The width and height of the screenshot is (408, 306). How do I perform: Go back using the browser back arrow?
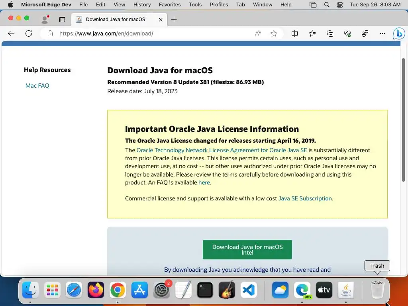tap(11, 33)
